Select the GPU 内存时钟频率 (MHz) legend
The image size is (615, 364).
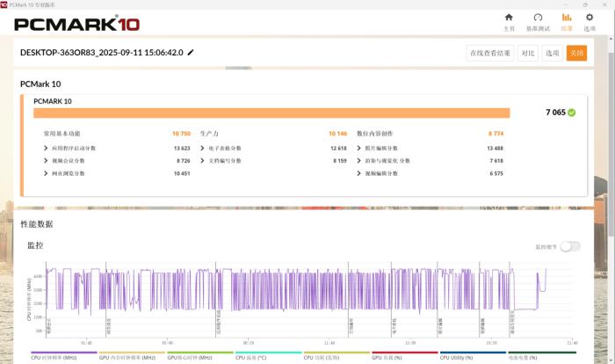(132, 356)
